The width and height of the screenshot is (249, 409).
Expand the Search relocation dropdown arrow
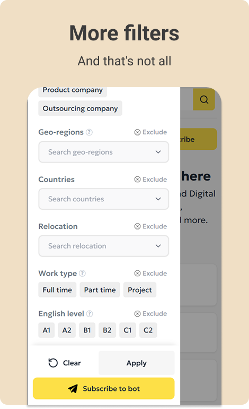[158, 246]
